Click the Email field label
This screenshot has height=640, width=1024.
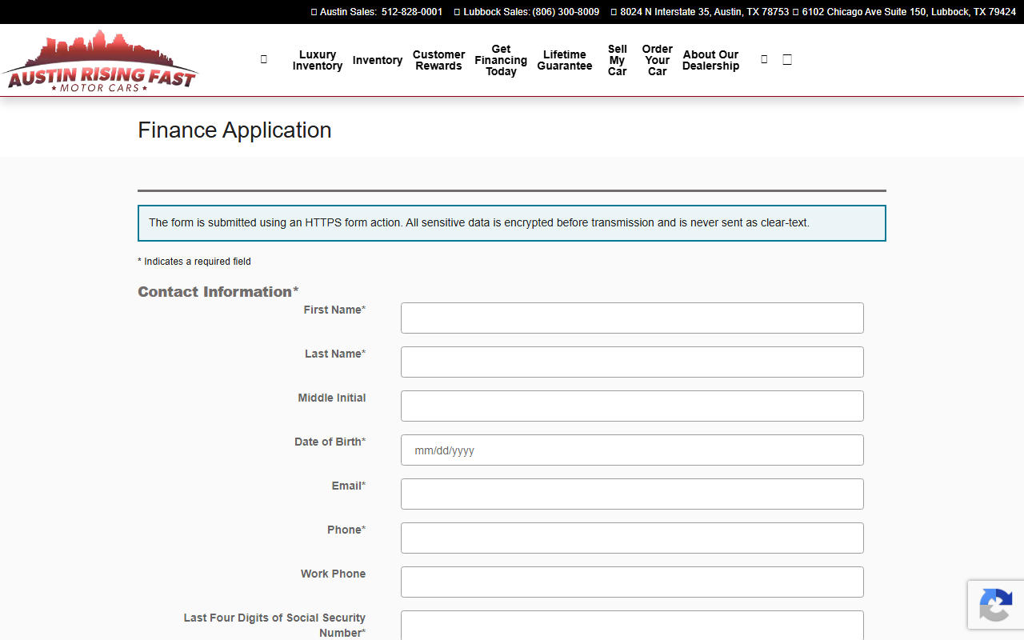(x=349, y=486)
